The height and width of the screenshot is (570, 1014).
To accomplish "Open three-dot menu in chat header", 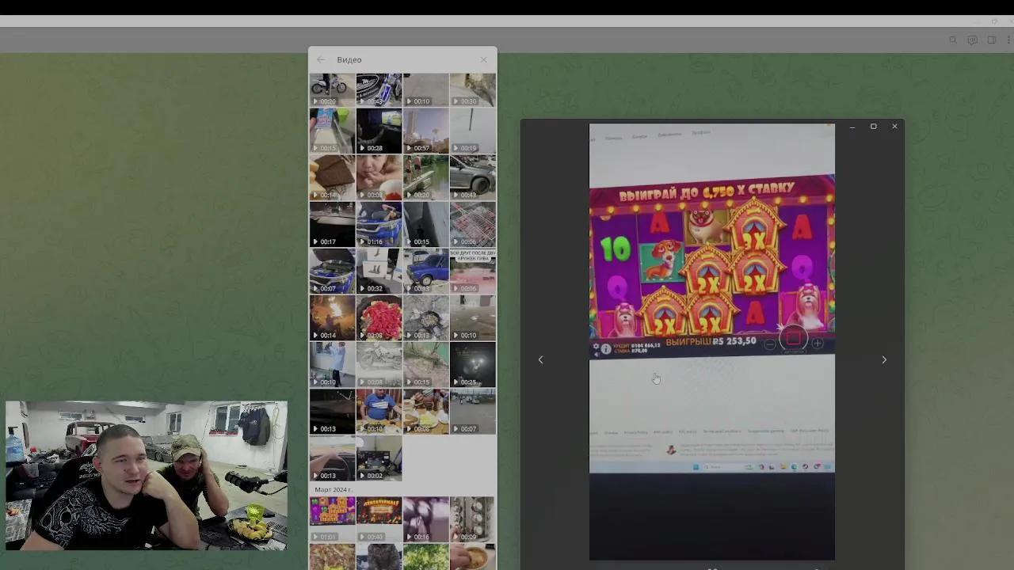I will click(x=1007, y=40).
